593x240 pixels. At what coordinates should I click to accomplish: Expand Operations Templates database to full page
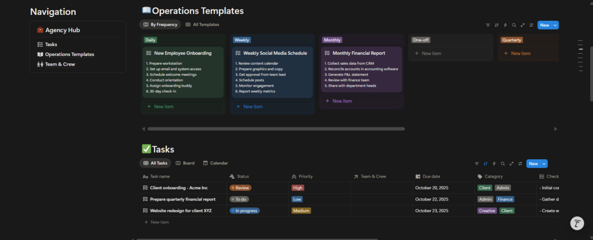click(523, 25)
